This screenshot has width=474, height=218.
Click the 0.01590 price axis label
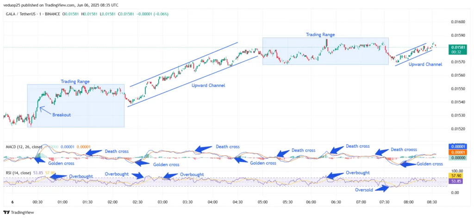(458, 36)
